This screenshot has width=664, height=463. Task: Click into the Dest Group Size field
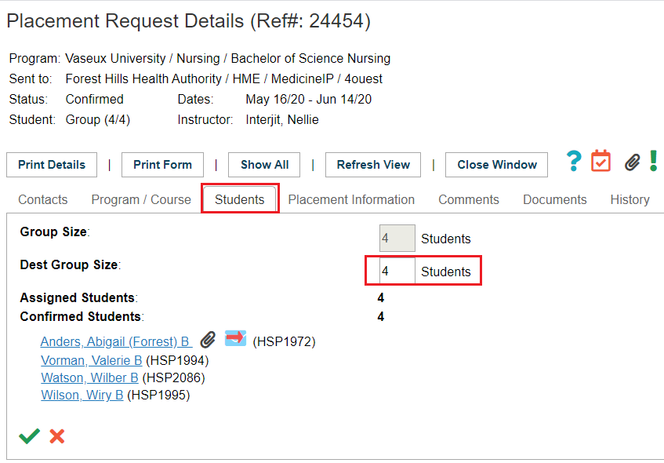(397, 271)
